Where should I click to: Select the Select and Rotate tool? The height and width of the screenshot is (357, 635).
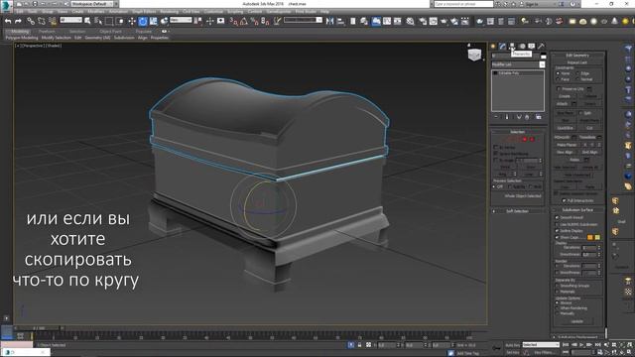[143, 21]
